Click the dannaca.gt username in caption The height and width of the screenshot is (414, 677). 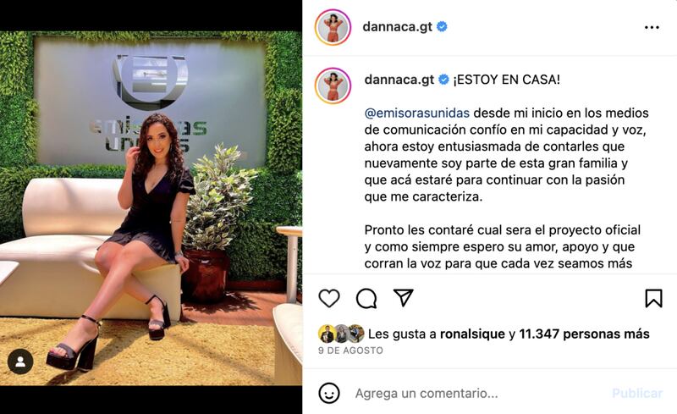[399, 80]
